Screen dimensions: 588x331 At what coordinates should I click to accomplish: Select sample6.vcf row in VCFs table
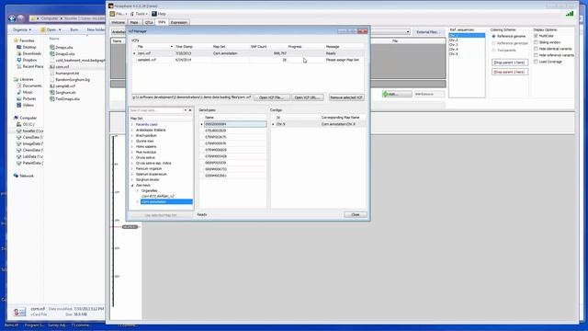click(247, 60)
